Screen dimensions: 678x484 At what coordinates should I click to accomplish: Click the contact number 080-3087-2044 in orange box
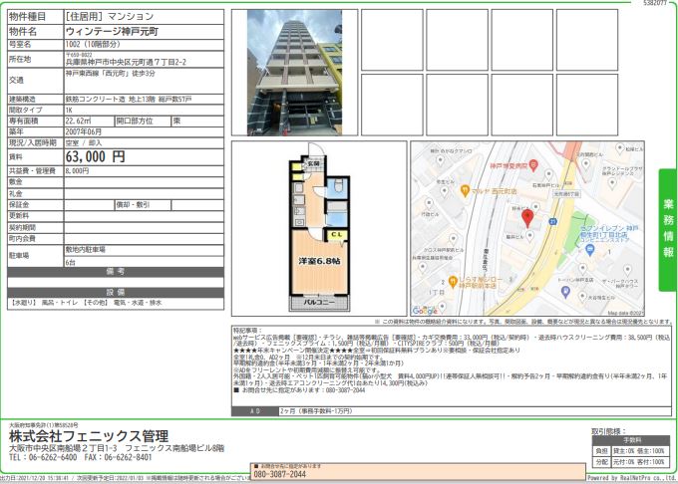tap(280, 474)
